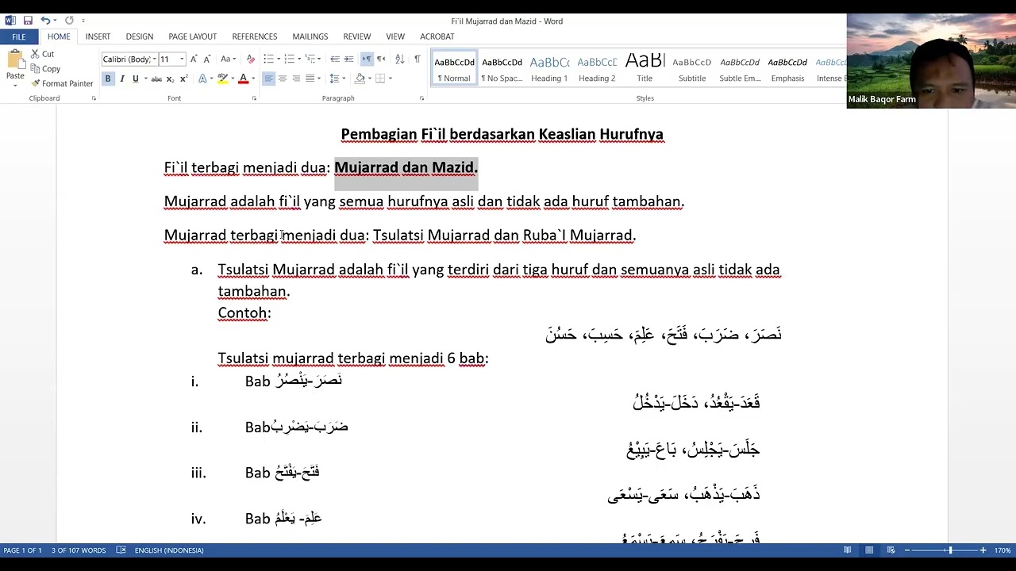1016x571 pixels.
Task: Open Borders dropdown
Action: point(390,79)
